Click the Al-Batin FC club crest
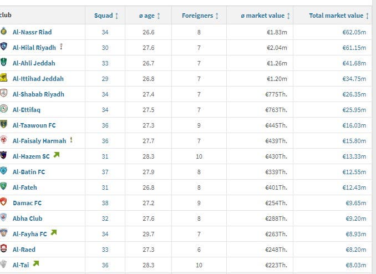This screenshot has height=274, width=376. [4, 171]
